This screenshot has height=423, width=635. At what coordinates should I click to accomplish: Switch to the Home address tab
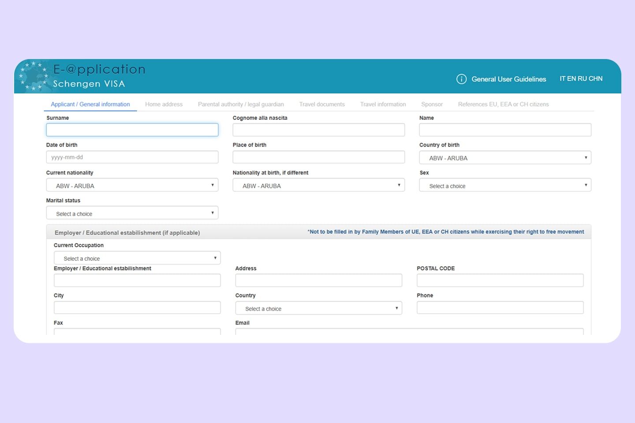pyautogui.click(x=164, y=104)
